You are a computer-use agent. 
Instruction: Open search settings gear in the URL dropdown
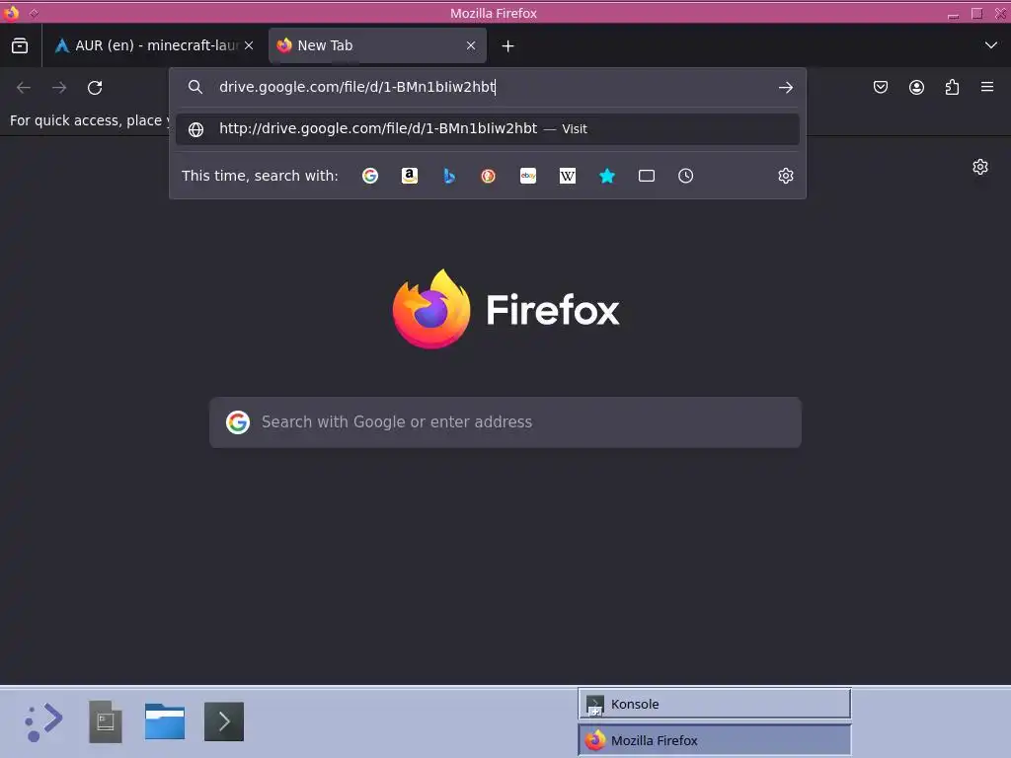(785, 176)
